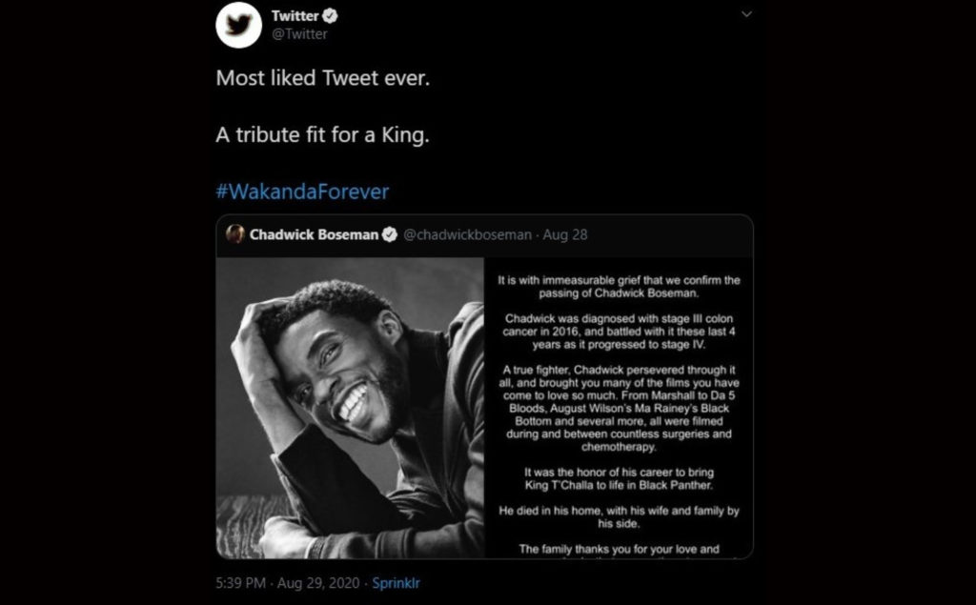Click the Twitter bird profile avatar
The height and width of the screenshot is (605, 976).
coord(238,25)
